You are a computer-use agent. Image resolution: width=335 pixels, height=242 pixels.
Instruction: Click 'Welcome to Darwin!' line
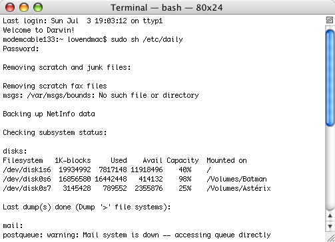pyautogui.click(x=39, y=30)
